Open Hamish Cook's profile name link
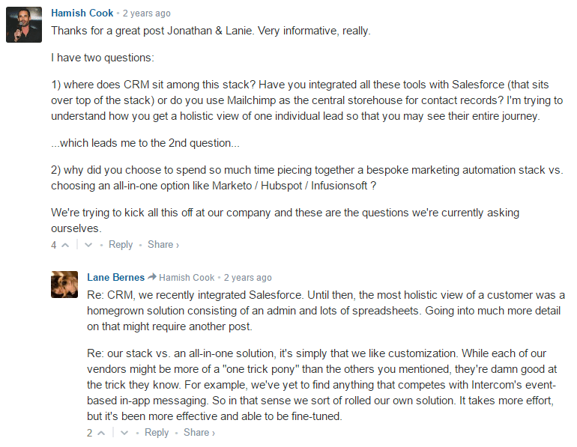Image resolution: width=577 pixels, height=447 pixels. click(x=82, y=13)
